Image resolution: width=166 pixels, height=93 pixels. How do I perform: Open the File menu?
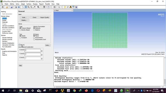(2, 4)
